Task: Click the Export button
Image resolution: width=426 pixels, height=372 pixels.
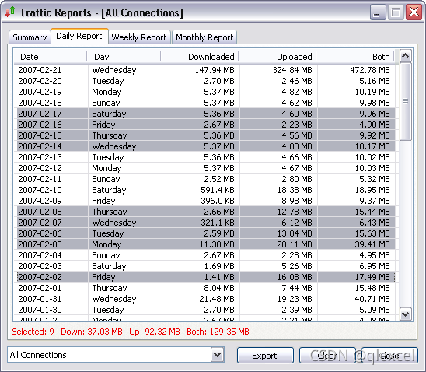Action: (265, 355)
